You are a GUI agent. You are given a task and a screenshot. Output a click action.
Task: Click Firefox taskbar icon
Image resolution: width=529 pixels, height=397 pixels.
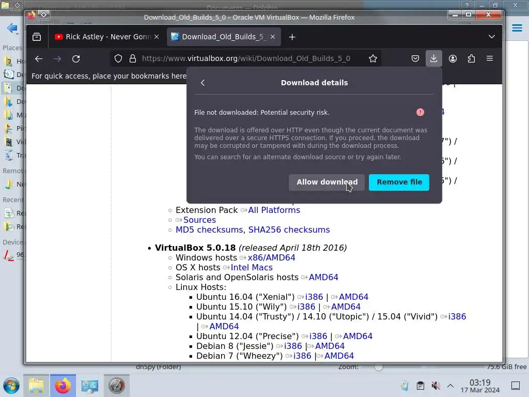tap(63, 386)
